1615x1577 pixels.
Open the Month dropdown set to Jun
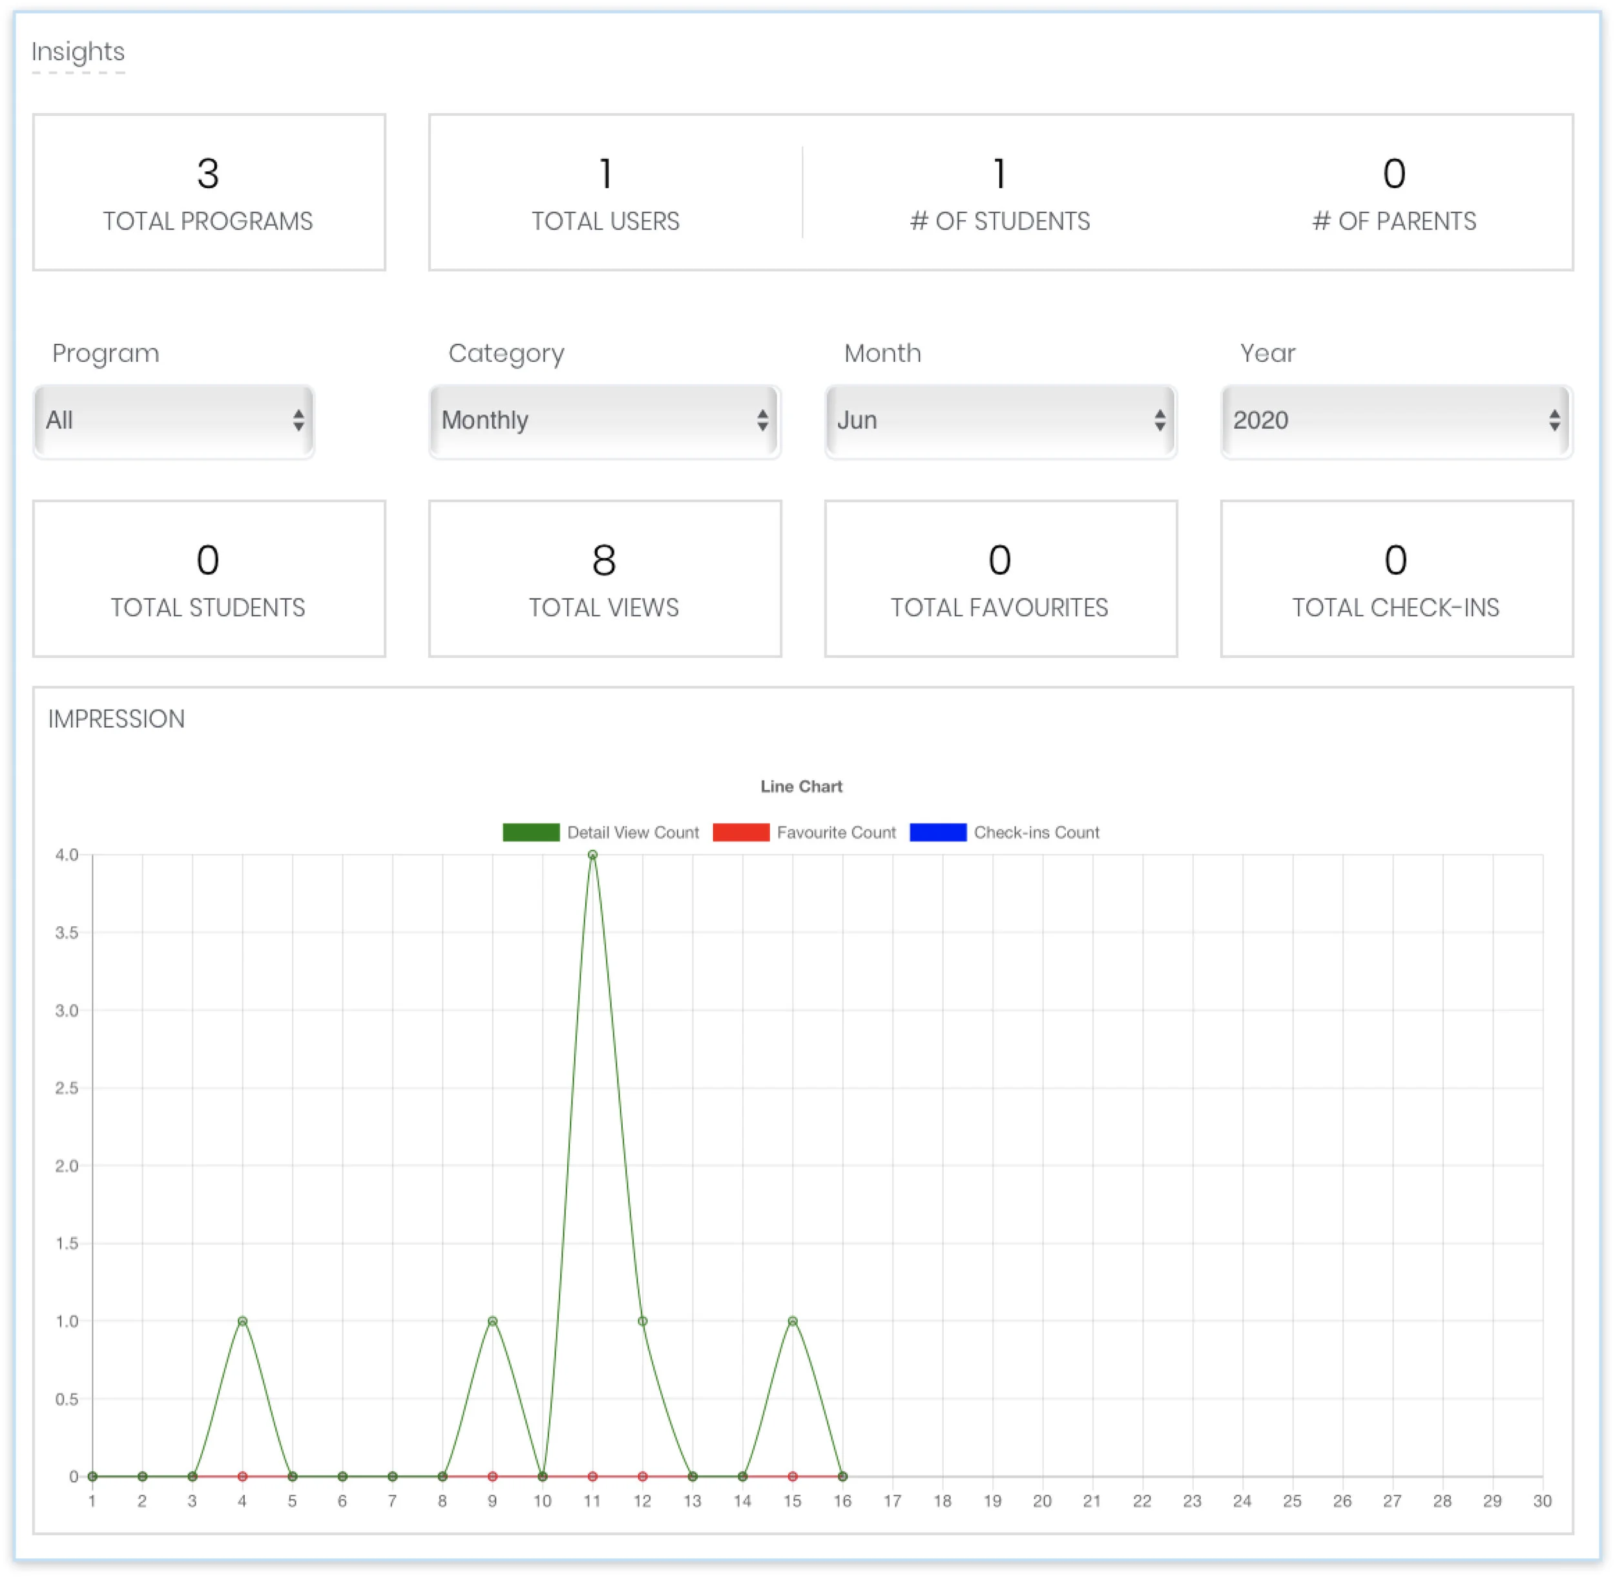click(x=999, y=421)
